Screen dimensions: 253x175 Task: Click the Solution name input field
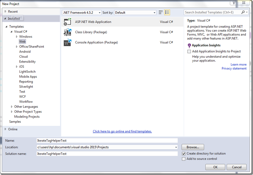click(x=107, y=154)
